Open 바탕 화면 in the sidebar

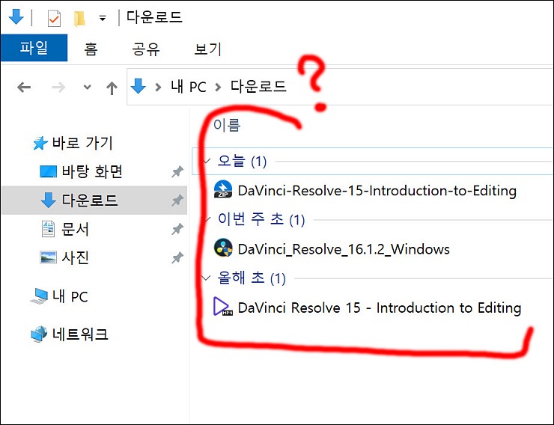(x=92, y=171)
